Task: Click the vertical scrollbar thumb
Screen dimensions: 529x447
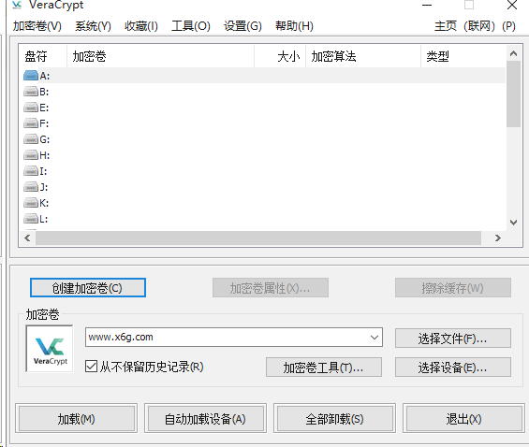Action: pos(513,94)
